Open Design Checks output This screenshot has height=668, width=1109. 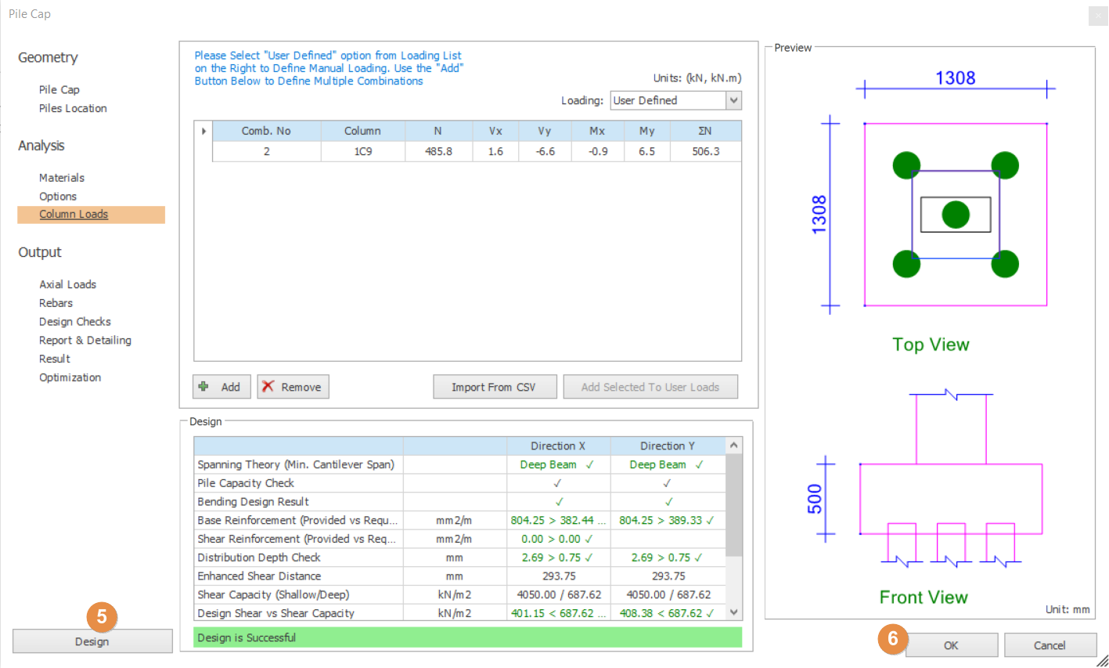click(x=75, y=322)
